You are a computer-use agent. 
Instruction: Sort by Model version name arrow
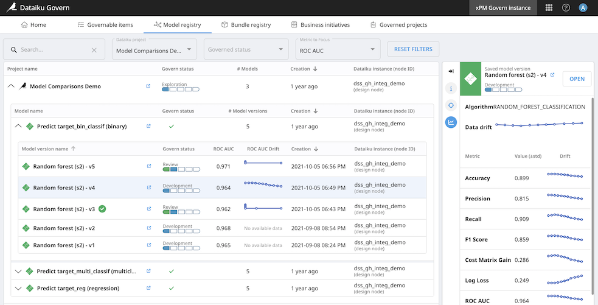click(x=73, y=149)
